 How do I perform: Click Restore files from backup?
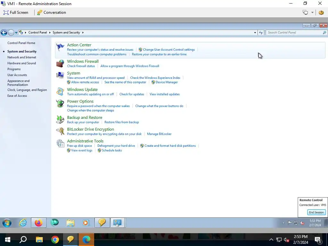coord(121,122)
